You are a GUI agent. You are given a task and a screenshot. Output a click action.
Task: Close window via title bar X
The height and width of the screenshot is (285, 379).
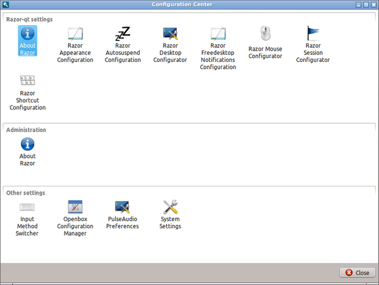(374, 4)
